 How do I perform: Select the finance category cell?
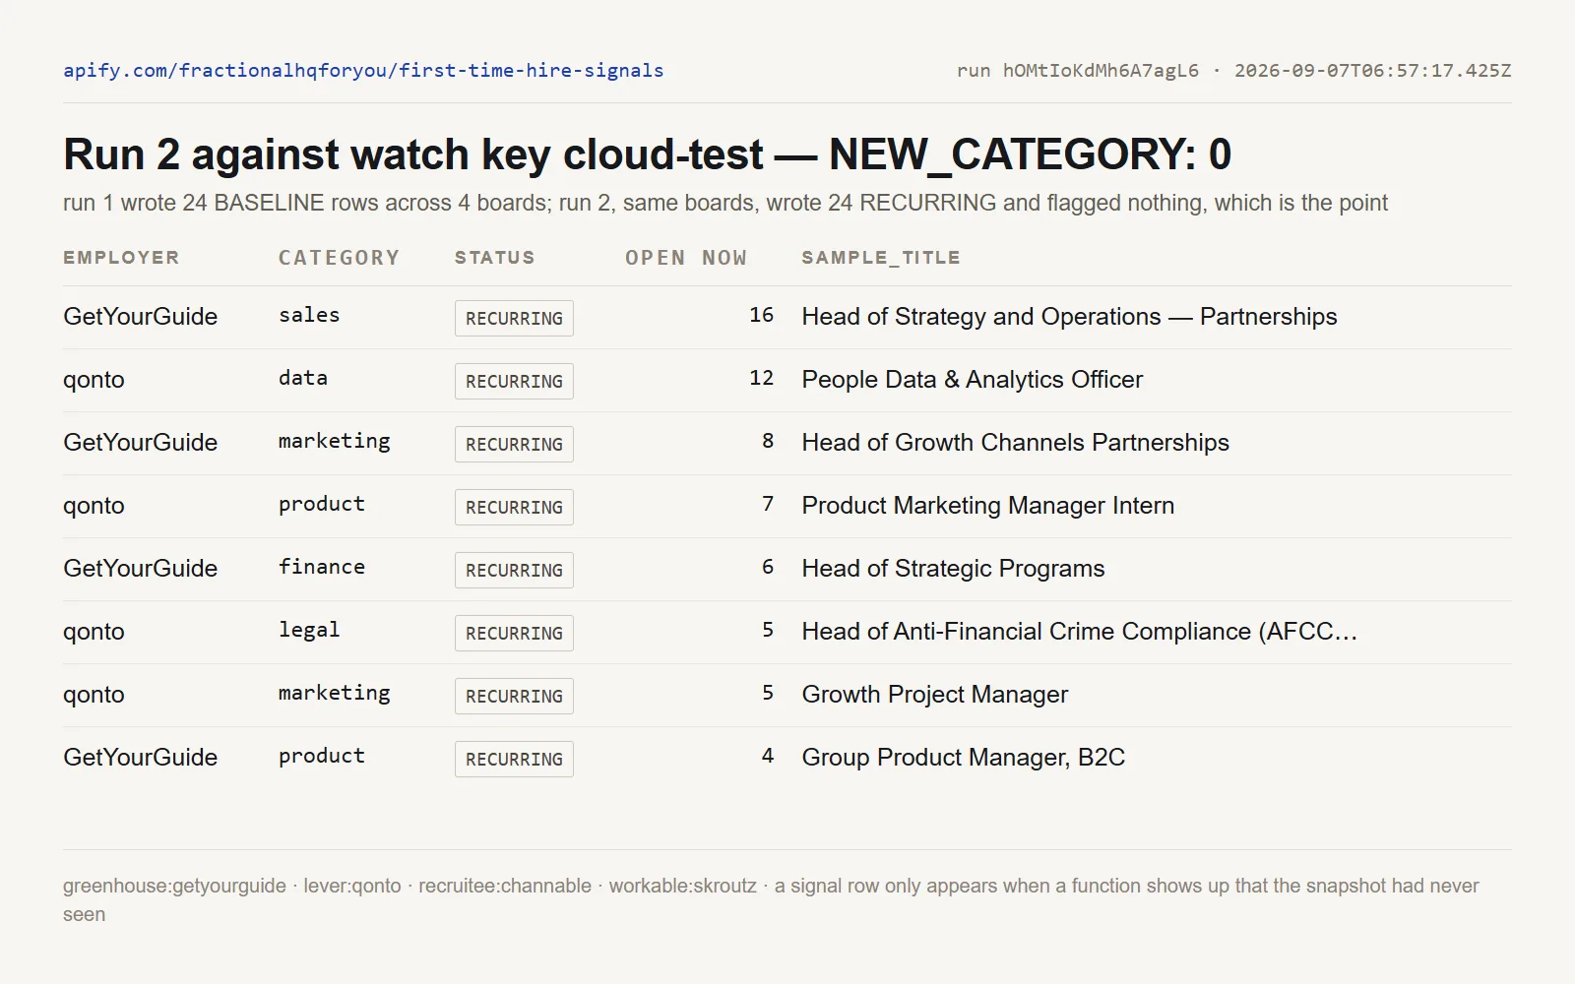322,567
